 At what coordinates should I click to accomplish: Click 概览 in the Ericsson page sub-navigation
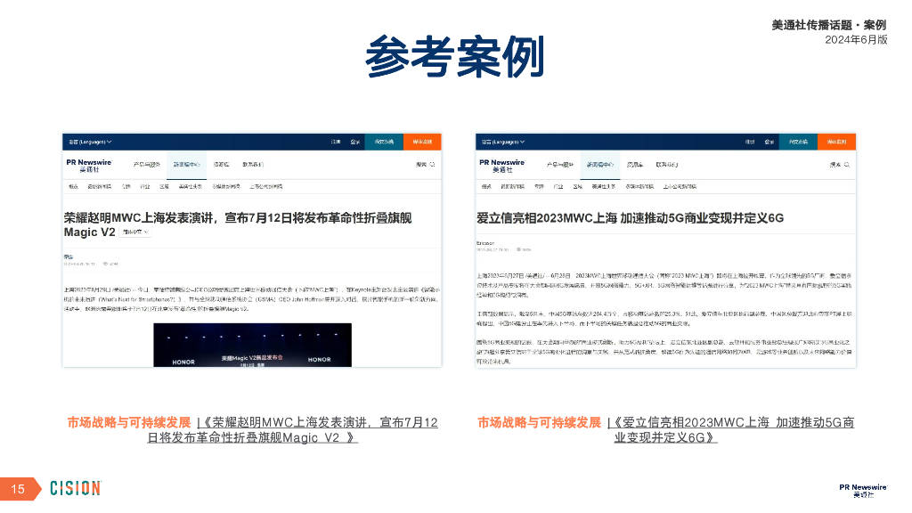pyautogui.click(x=486, y=187)
